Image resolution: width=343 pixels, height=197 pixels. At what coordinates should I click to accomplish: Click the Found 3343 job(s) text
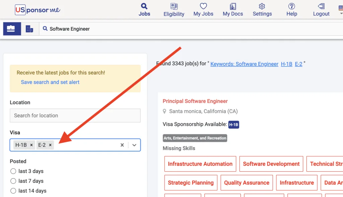click(x=181, y=64)
